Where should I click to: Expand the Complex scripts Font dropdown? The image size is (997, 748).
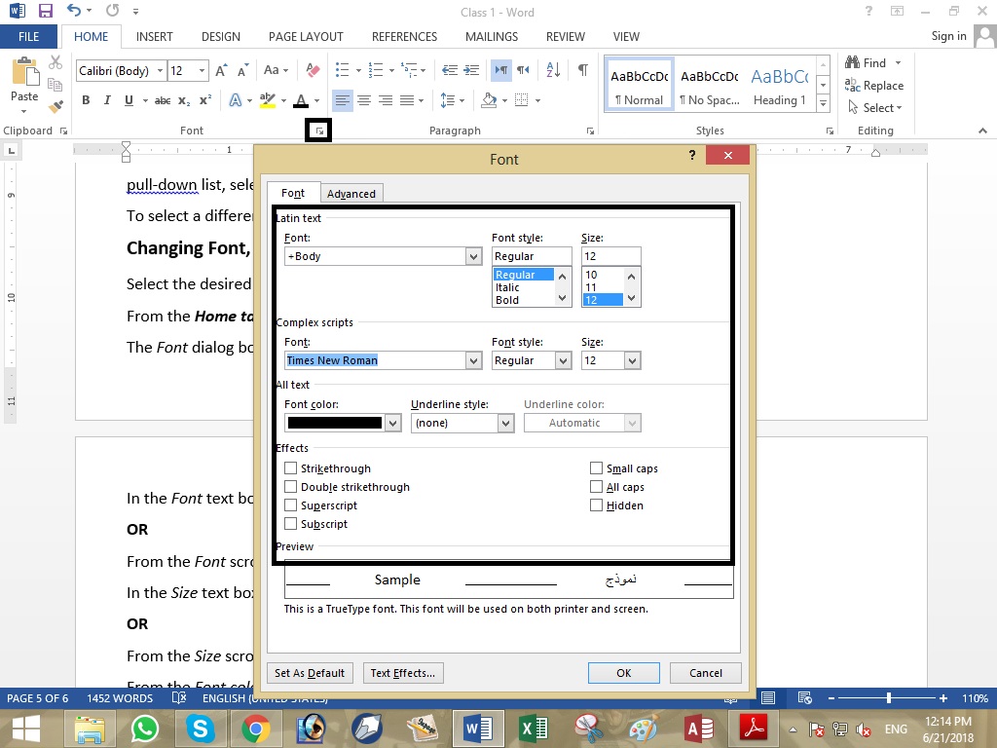click(473, 360)
